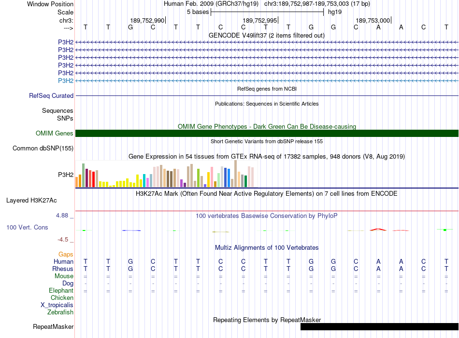The image size is (459, 338).
Task: Open the RefSeq Curated track label
Action: point(51,95)
